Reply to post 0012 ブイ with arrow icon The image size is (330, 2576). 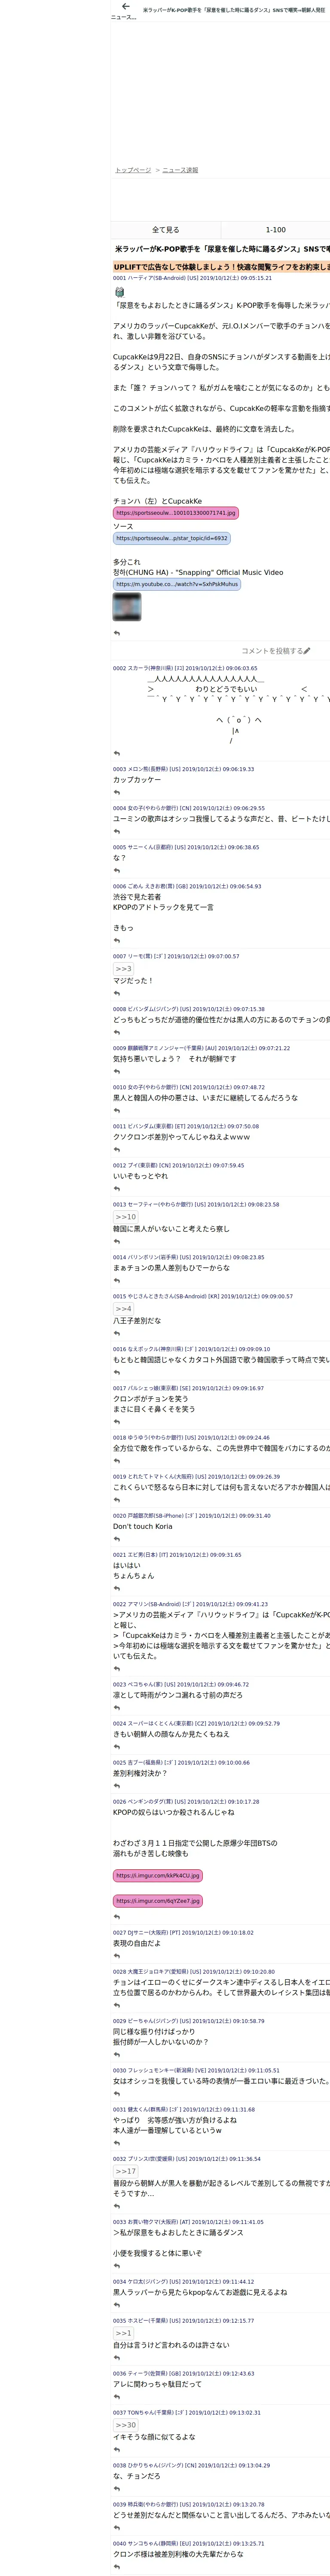point(117,1189)
